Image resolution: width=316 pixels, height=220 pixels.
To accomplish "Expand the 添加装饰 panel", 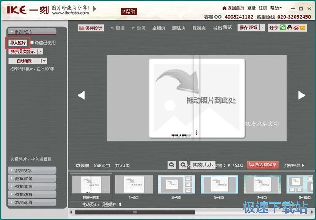I will click(x=32, y=186).
